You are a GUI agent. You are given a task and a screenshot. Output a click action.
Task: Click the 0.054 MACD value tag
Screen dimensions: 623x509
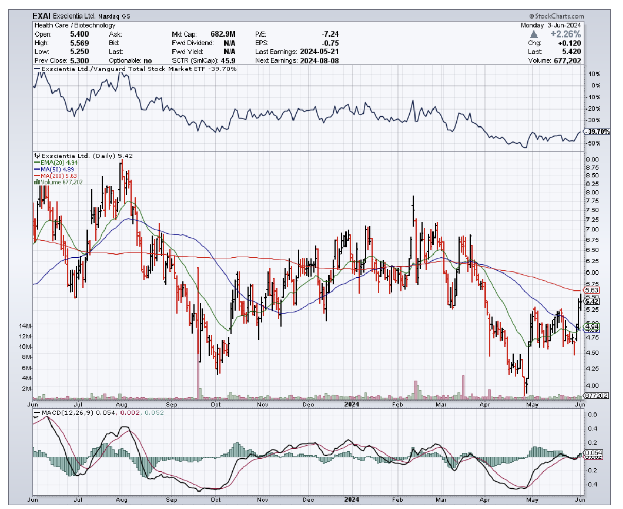point(594,453)
